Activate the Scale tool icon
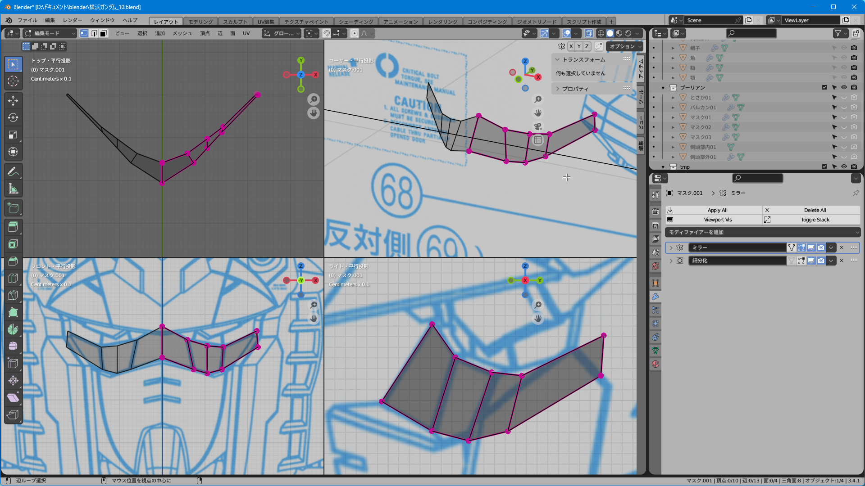 [13, 135]
